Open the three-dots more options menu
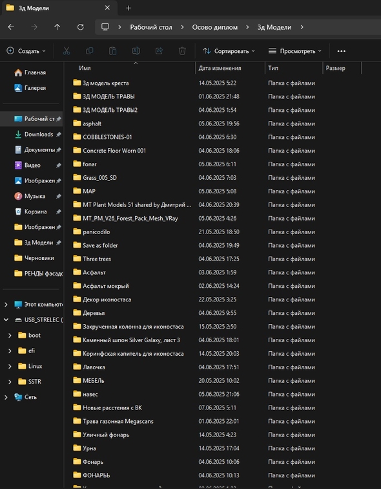 pyautogui.click(x=342, y=51)
